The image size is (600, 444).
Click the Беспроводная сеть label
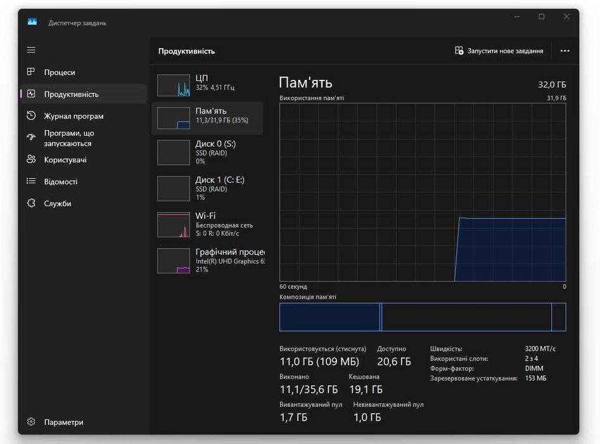click(224, 225)
